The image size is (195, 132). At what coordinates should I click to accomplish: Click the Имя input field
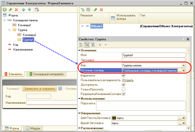pyautogui.click(x=154, y=55)
